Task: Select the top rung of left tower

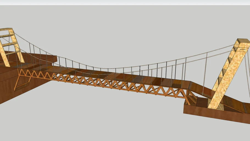Action: (x=6, y=29)
